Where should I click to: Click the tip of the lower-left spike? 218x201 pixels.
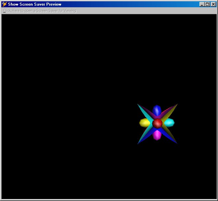coord(138,143)
